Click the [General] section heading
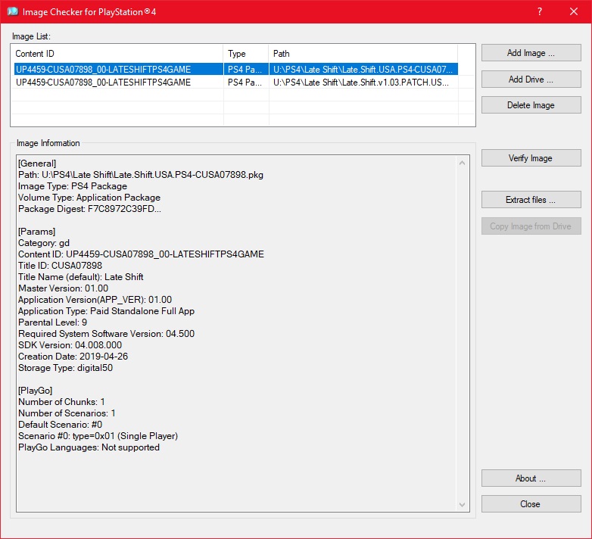Screen dimensions: 592x539 [37, 164]
